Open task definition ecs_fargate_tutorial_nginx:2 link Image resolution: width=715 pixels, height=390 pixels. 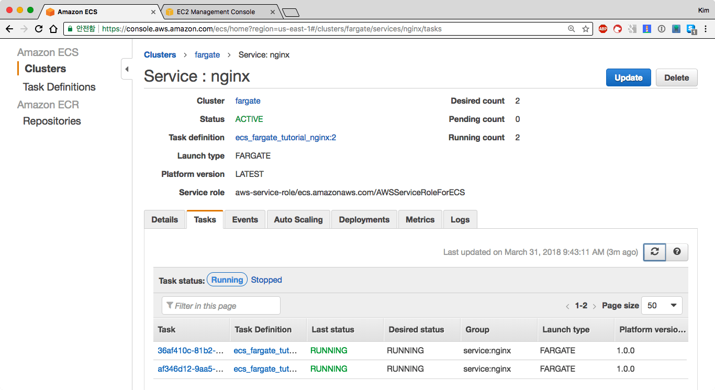point(285,138)
